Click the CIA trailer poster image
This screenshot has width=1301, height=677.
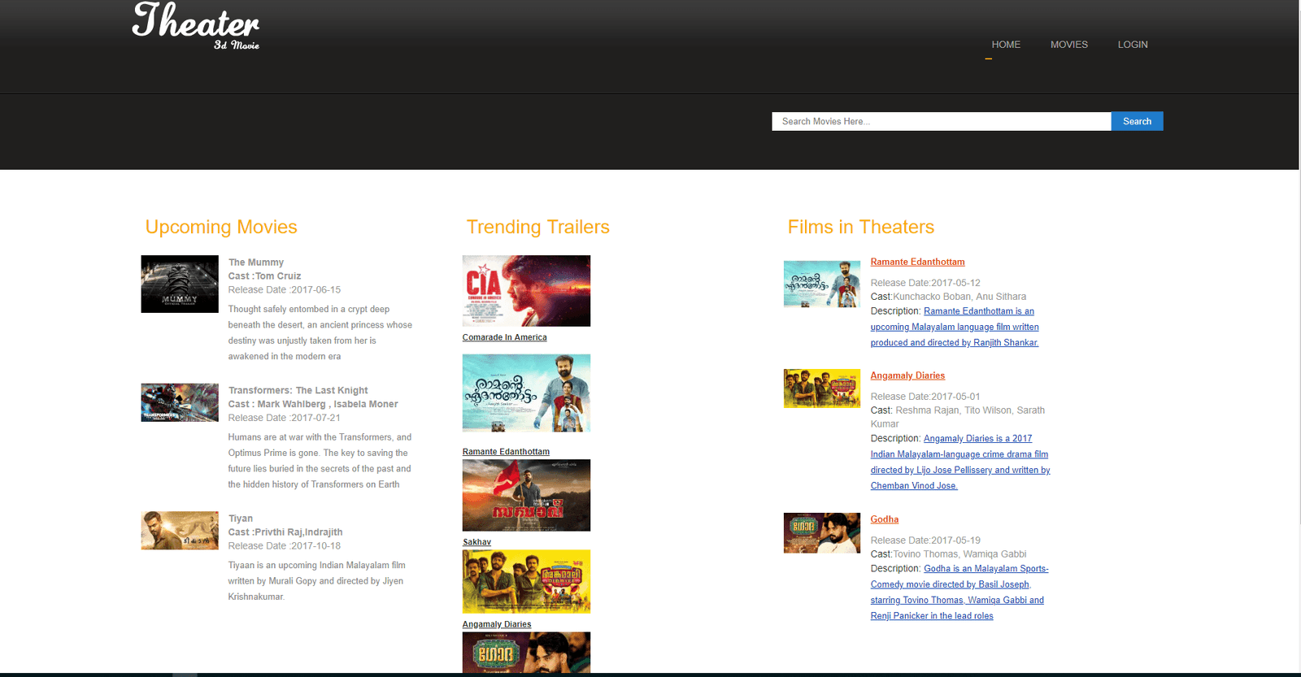point(526,291)
